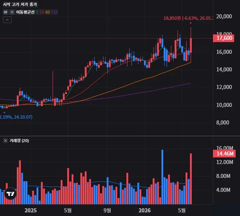
Task: Click the 8,000 price axis label
Action: [223, 123]
